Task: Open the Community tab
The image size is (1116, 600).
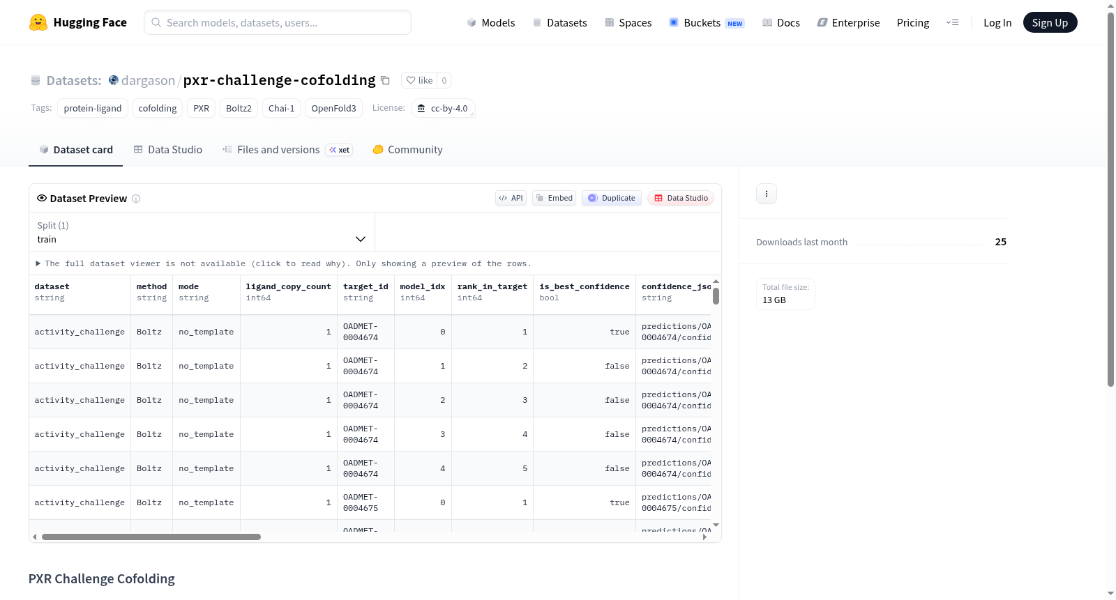Action: [x=407, y=150]
